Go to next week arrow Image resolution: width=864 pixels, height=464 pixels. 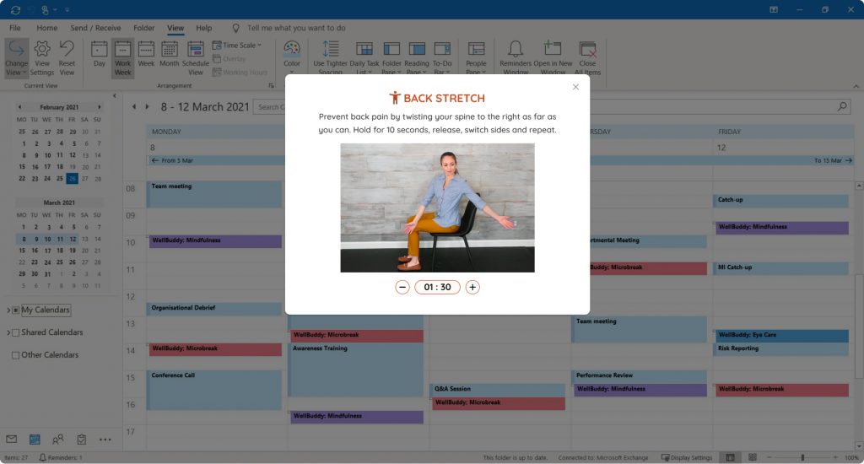[147, 107]
